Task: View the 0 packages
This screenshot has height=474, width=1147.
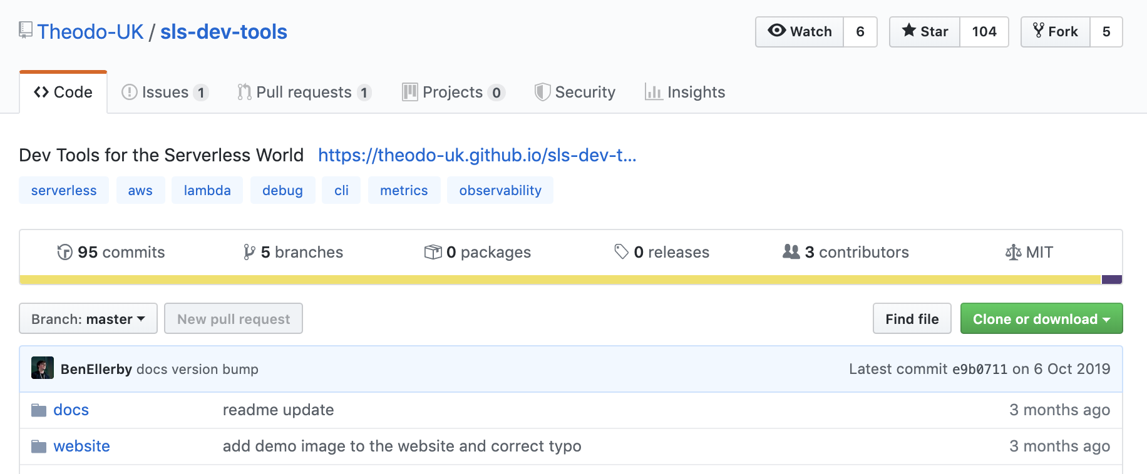Action: click(x=477, y=252)
